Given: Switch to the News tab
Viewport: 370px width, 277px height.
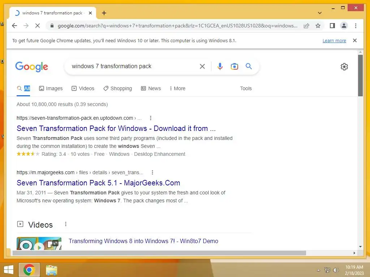Looking at the screenshot, I should [x=151, y=89].
